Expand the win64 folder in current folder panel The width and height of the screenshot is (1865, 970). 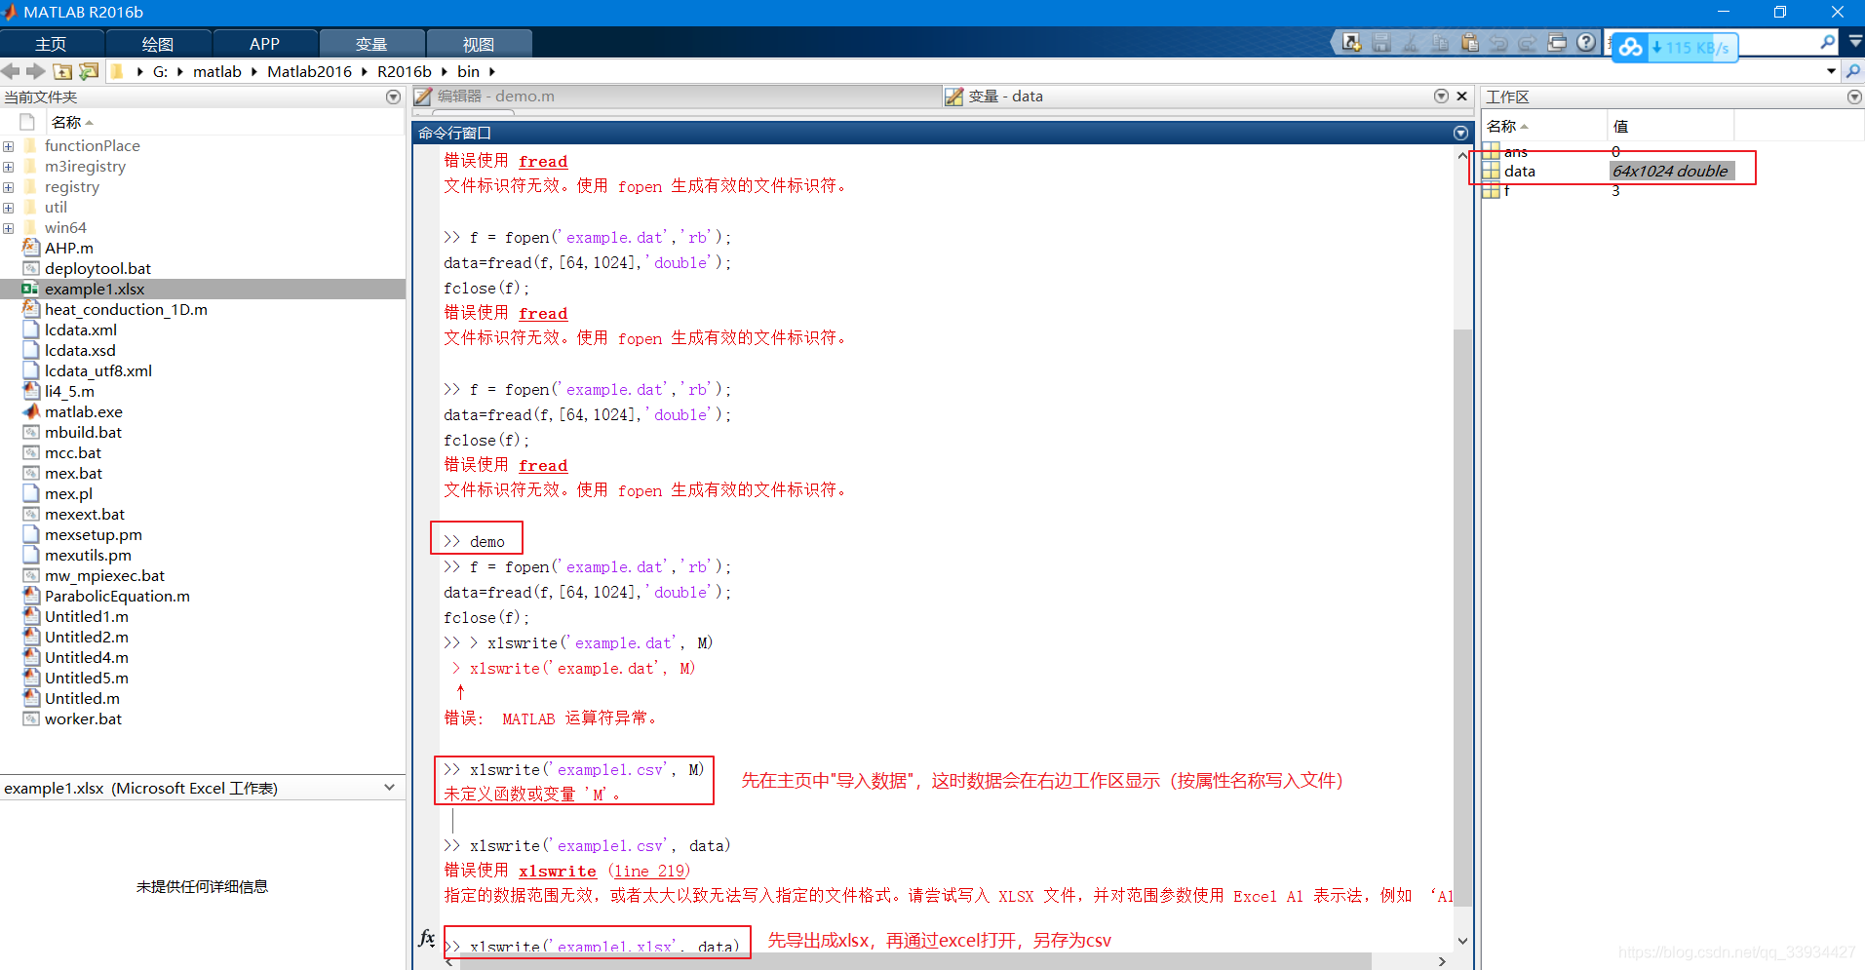tap(9, 227)
